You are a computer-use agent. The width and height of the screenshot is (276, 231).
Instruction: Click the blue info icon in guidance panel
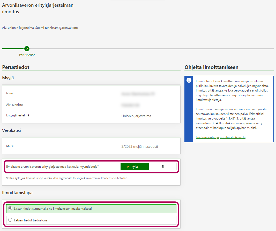point(189,80)
